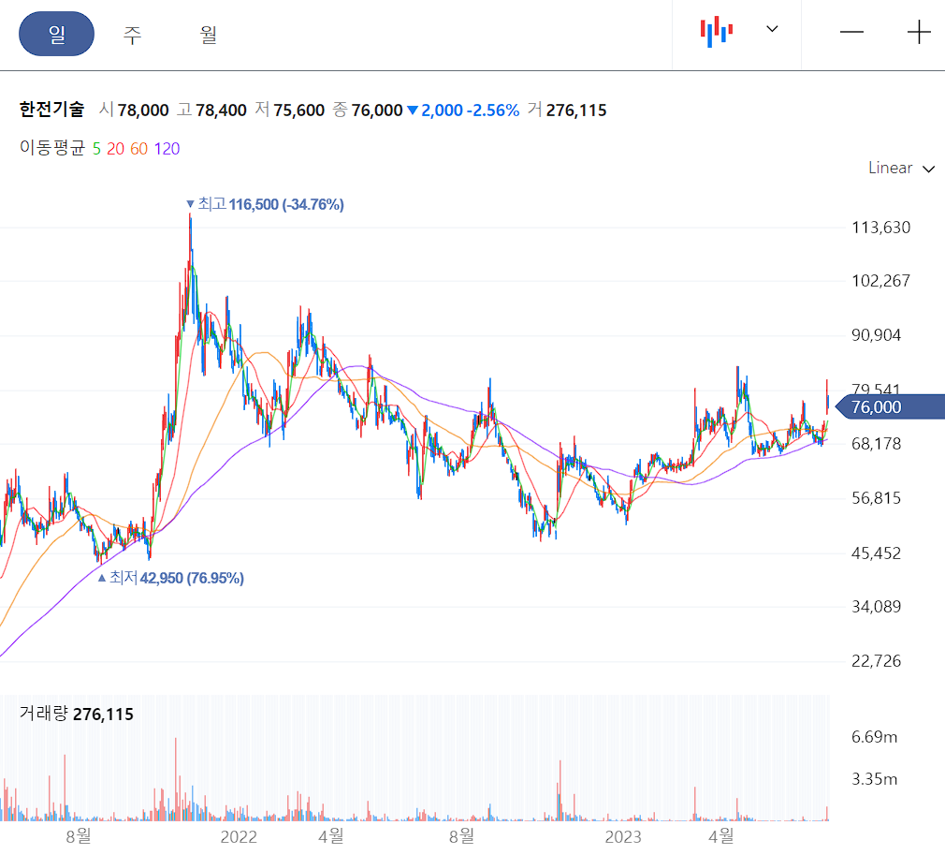Switch to the 주 (weekly) tab
Screen dimensions: 945x855
[x=132, y=34]
